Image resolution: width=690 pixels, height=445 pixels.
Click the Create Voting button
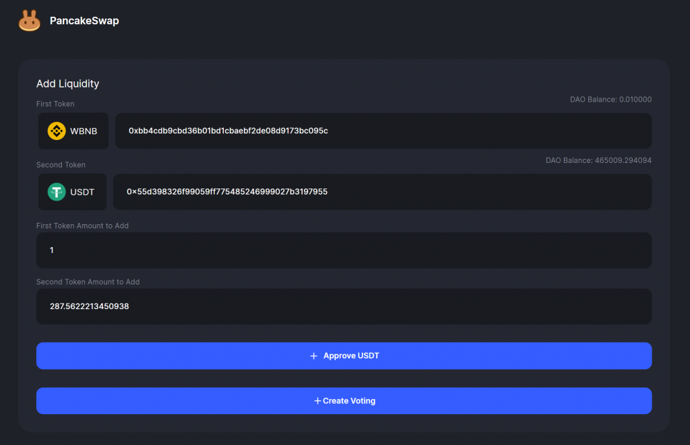tap(344, 401)
